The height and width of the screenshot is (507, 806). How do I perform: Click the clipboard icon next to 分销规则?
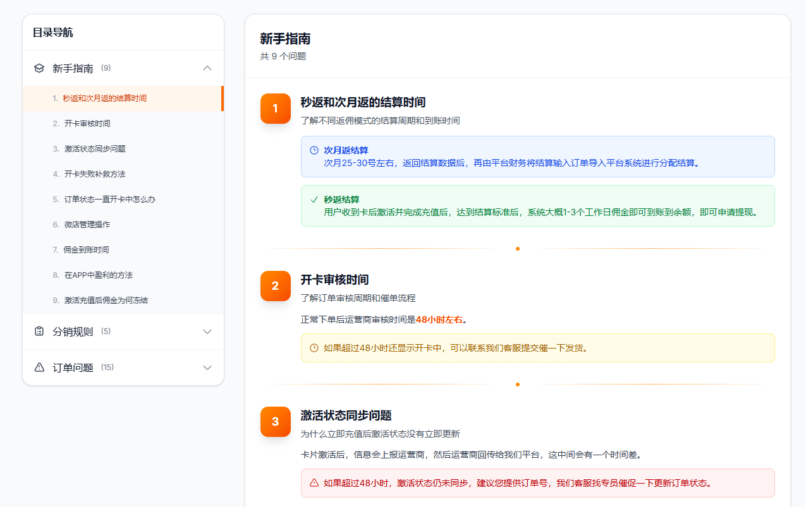(39, 331)
